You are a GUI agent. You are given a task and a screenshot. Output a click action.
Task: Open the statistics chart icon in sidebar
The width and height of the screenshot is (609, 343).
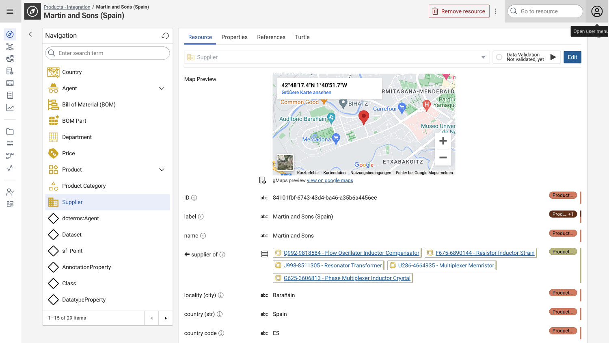coord(10,107)
